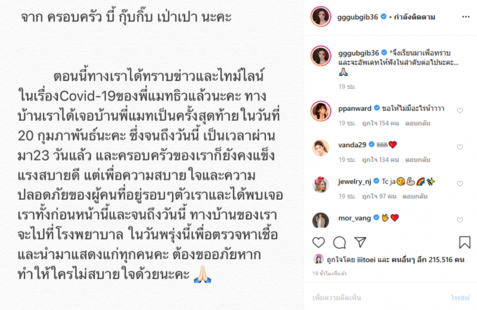Open the comment bubble icon
Screen dimensions: 477x310
click(339, 243)
